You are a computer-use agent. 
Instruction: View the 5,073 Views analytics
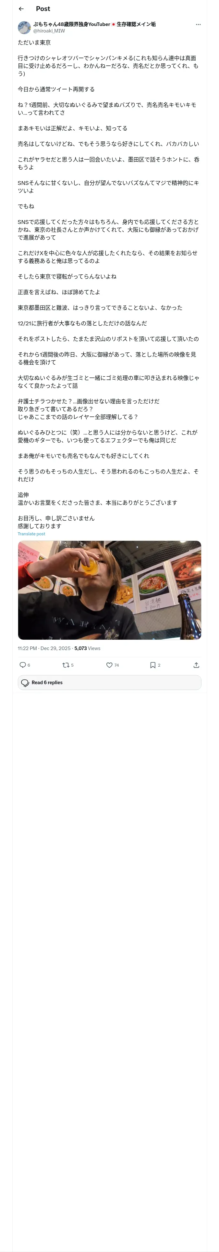point(87,648)
